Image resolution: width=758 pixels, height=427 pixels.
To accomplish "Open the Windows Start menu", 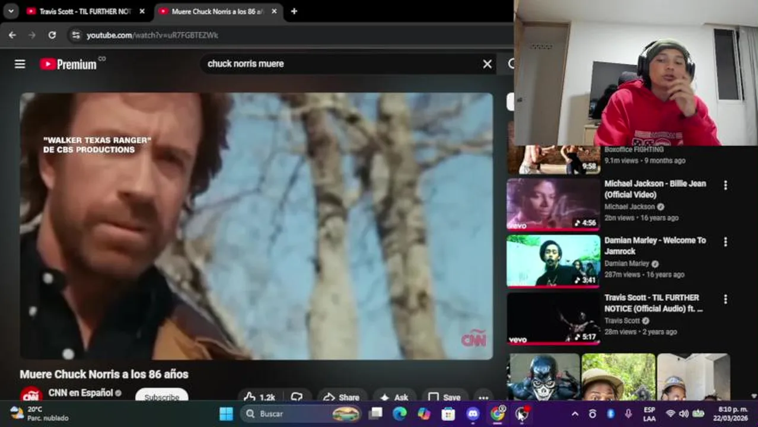I will click(x=226, y=413).
